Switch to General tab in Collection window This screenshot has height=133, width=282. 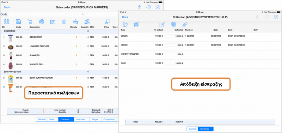coord(192,129)
